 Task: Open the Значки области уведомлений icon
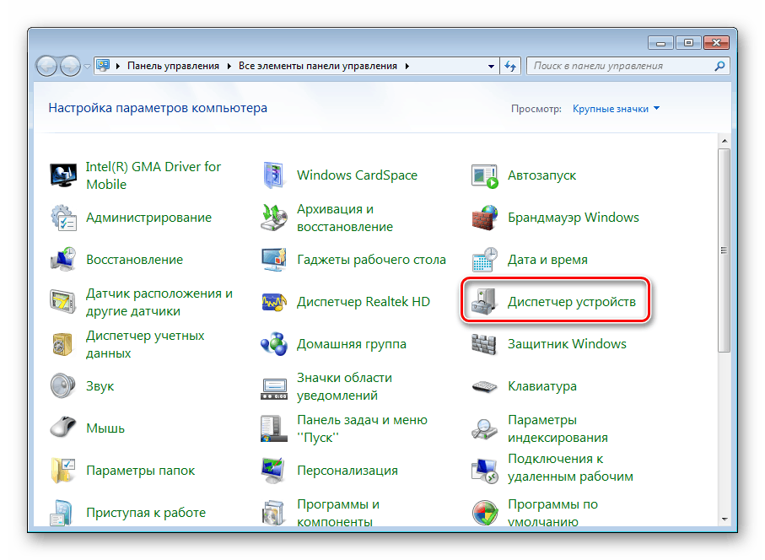(x=274, y=388)
